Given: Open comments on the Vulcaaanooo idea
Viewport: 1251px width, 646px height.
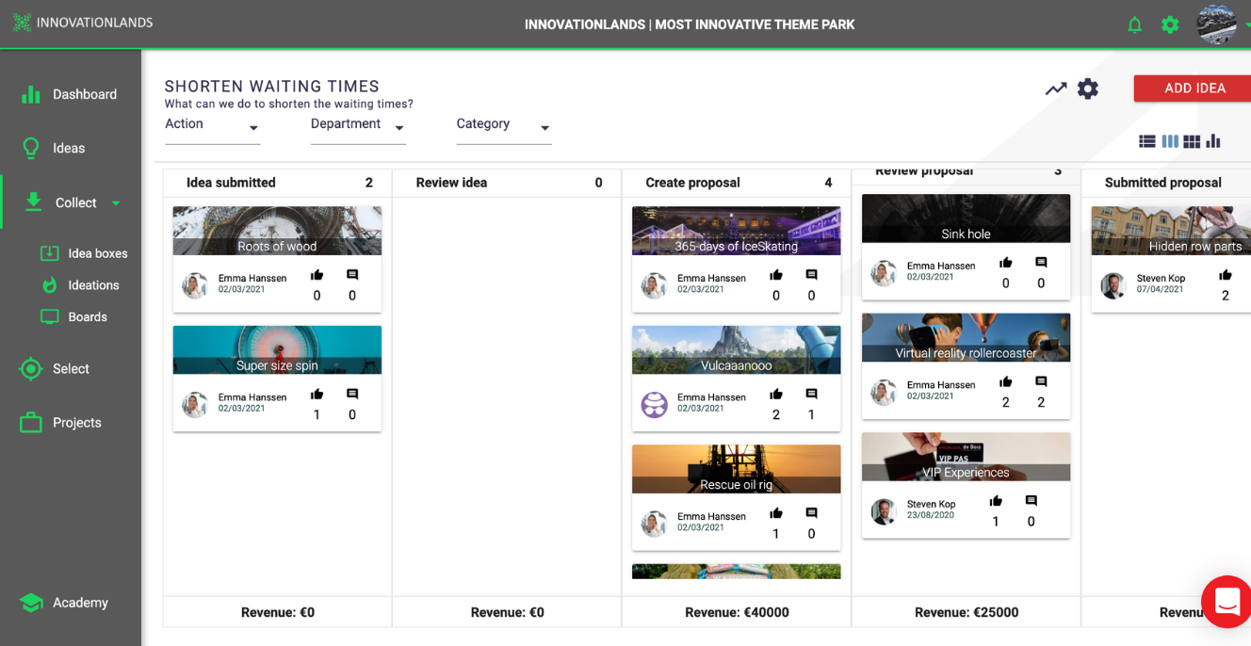Looking at the screenshot, I should pos(811,395).
